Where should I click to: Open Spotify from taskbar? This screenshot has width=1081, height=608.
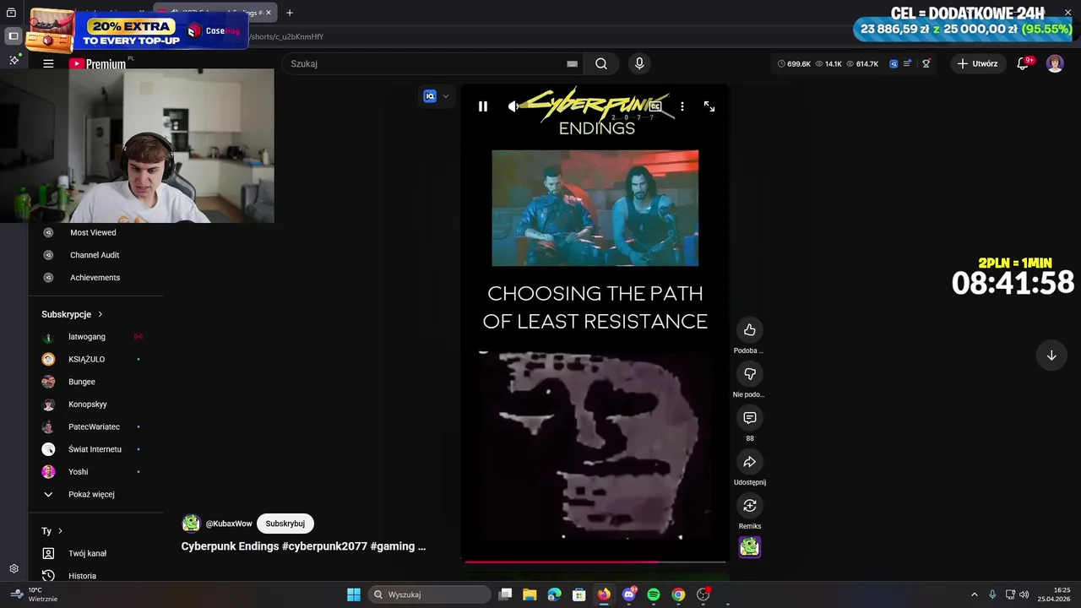[x=654, y=594]
